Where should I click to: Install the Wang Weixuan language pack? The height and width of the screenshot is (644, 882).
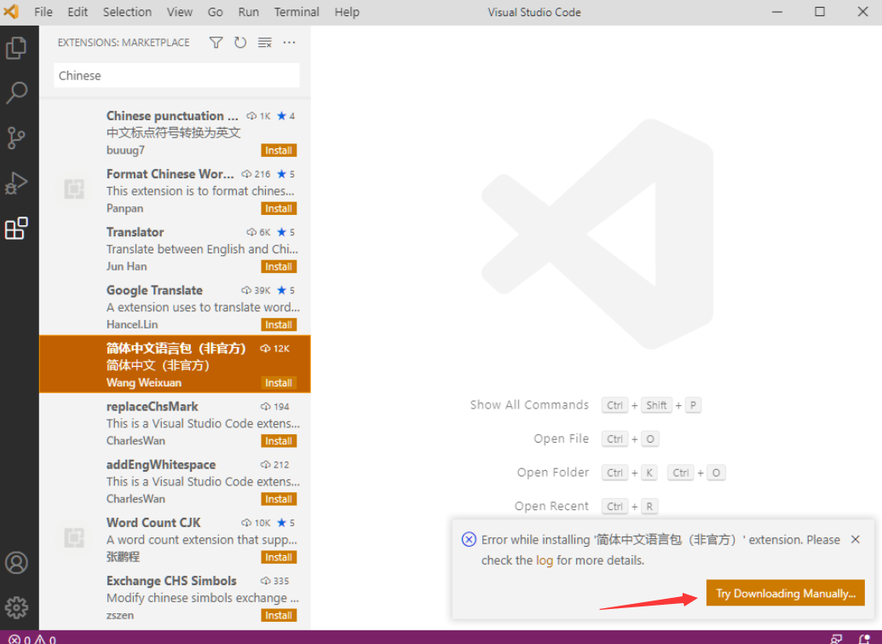pyautogui.click(x=279, y=383)
